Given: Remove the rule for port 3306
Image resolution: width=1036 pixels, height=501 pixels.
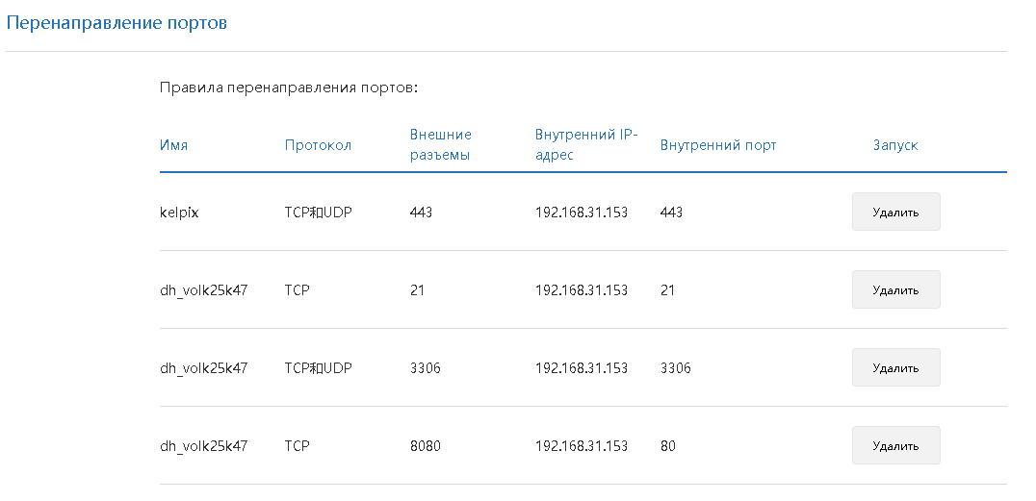Looking at the screenshot, I should (896, 367).
